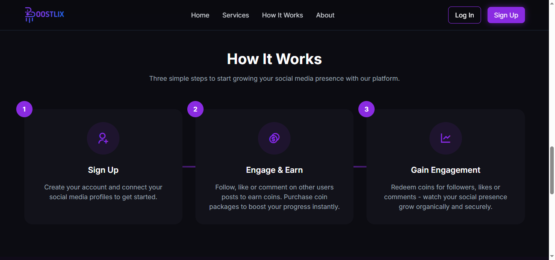
Task: Select the Sign Up card heading
Action: (103, 170)
